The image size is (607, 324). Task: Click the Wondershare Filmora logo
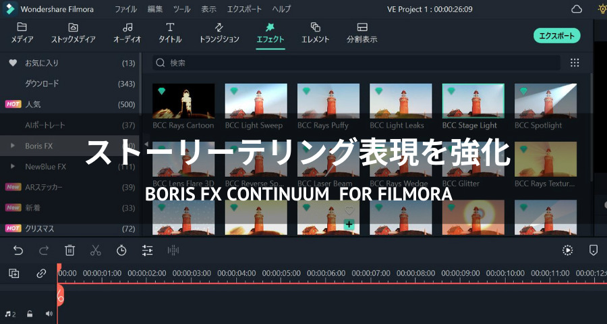pyautogui.click(x=9, y=9)
